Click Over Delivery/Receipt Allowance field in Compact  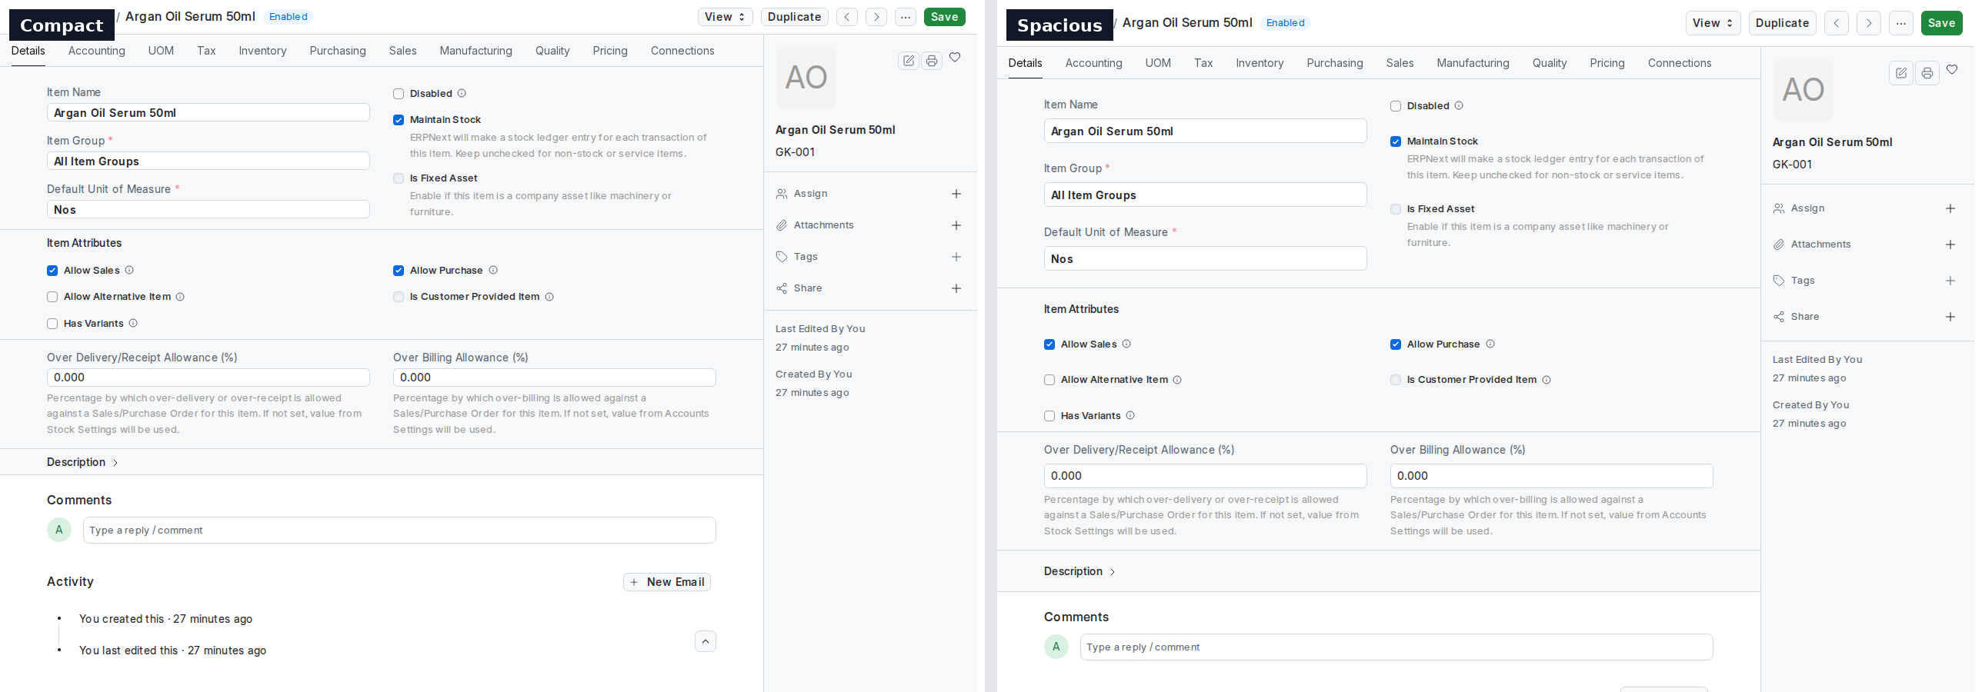[209, 378]
